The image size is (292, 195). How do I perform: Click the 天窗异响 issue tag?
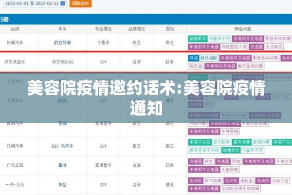(x=230, y=170)
